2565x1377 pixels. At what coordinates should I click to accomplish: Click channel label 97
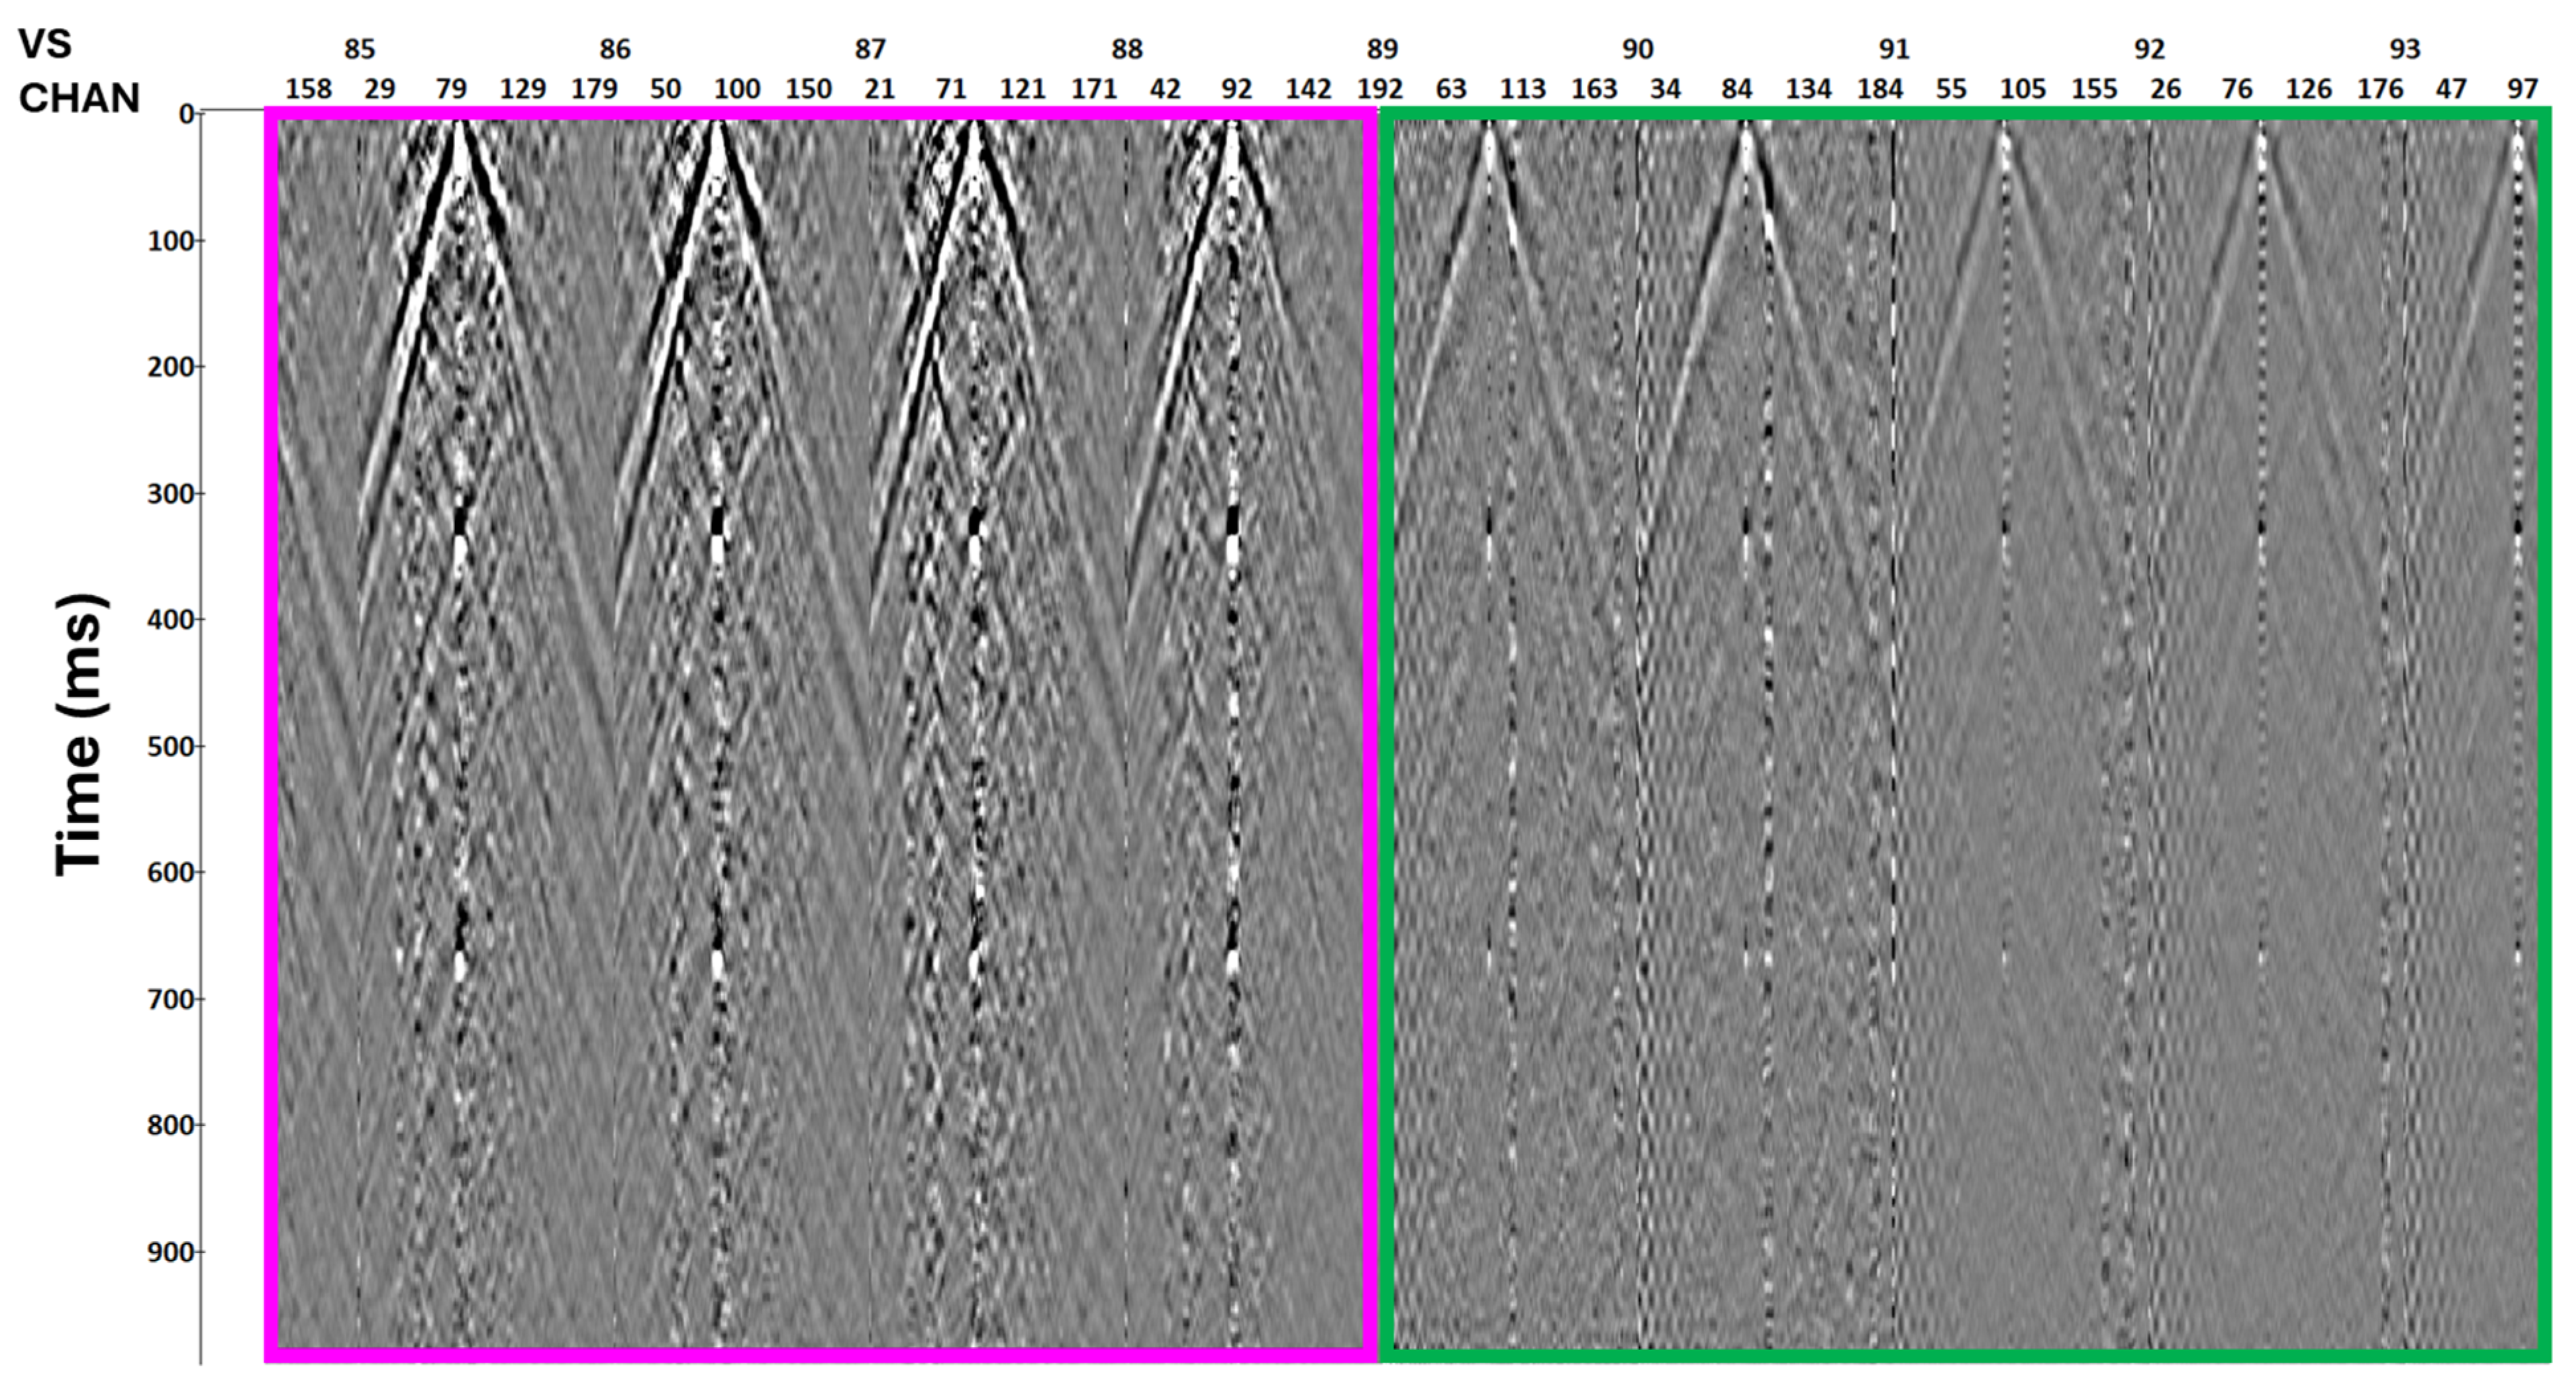coord(2522,89)
